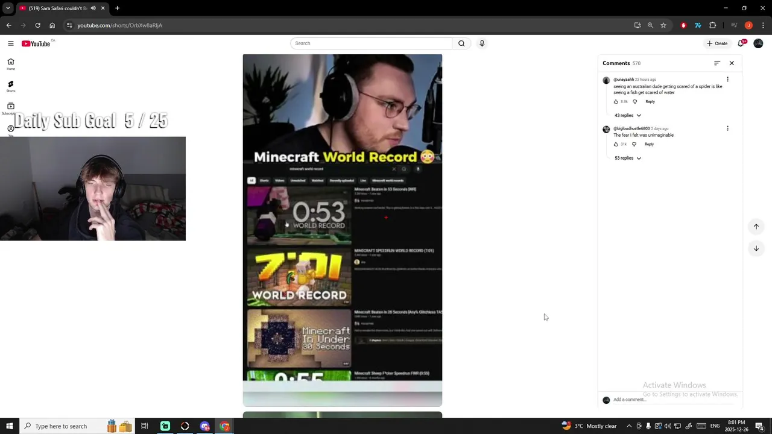772x434 pixels.
Task: Open the Chrome three-dot menu
Action: (x=763, y=25)
